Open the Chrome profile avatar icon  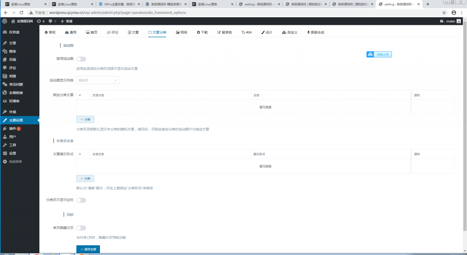[x=454, y=12]
